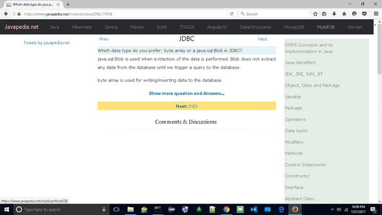Open the Firefox hamburger menu

pyautogui.click(x=376, y=14)
